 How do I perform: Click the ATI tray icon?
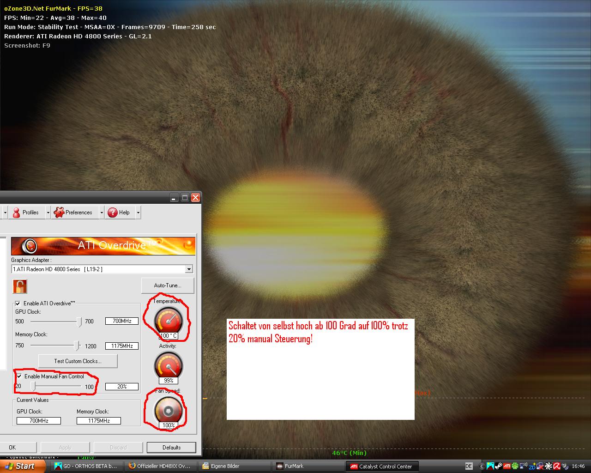tap(507, 466)
